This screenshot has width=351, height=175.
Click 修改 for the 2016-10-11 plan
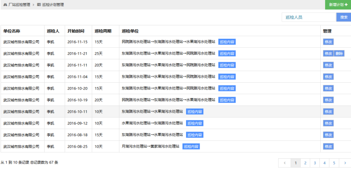coord(328,111)
